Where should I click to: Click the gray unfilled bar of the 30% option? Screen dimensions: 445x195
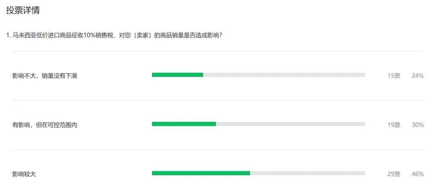coord(290,124)
